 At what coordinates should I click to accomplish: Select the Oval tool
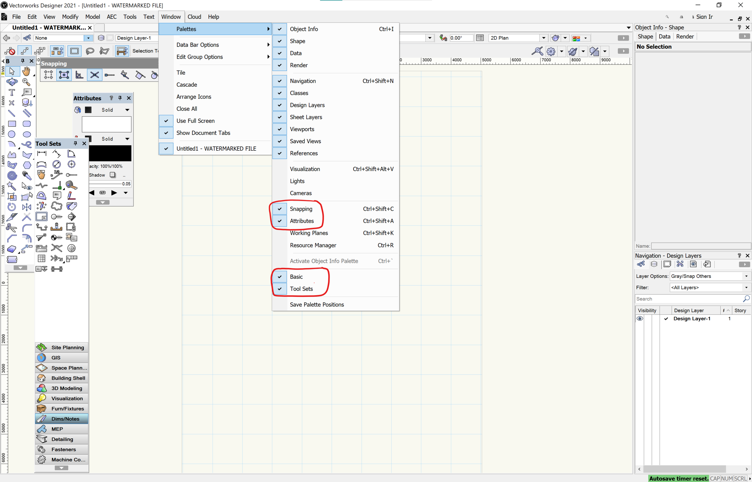click(x=27, y=134)
